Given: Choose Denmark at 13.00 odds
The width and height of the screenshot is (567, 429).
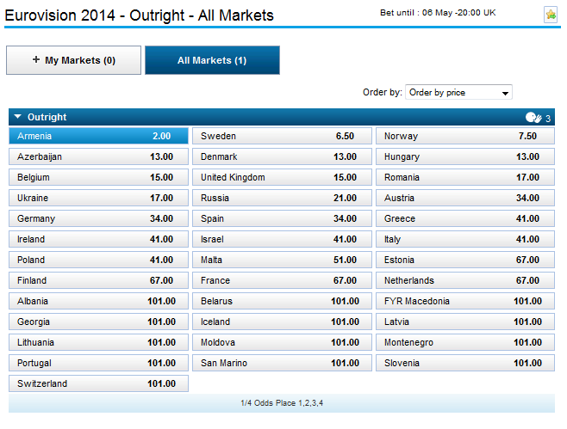Looking at the screenshot, I should pos(281,156).
